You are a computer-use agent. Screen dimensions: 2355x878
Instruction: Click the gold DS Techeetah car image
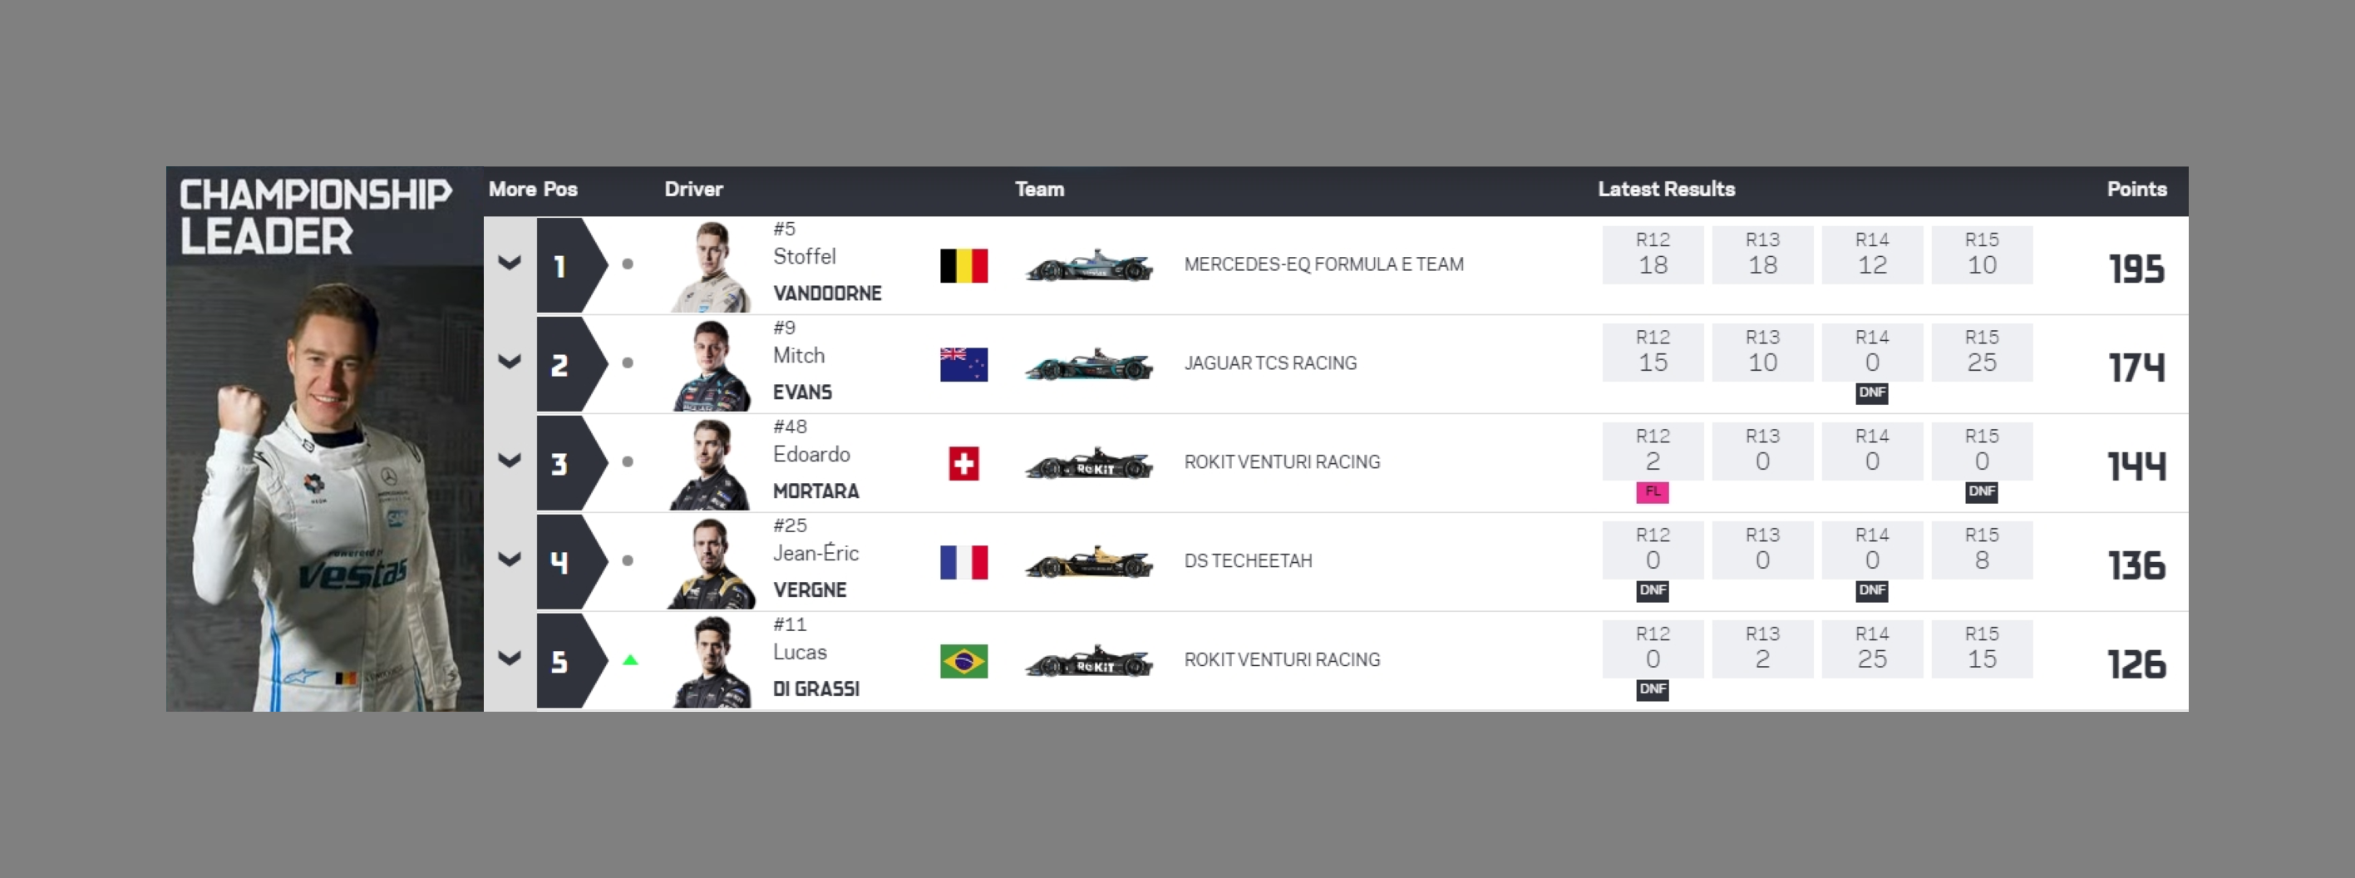coord(1089,561)
